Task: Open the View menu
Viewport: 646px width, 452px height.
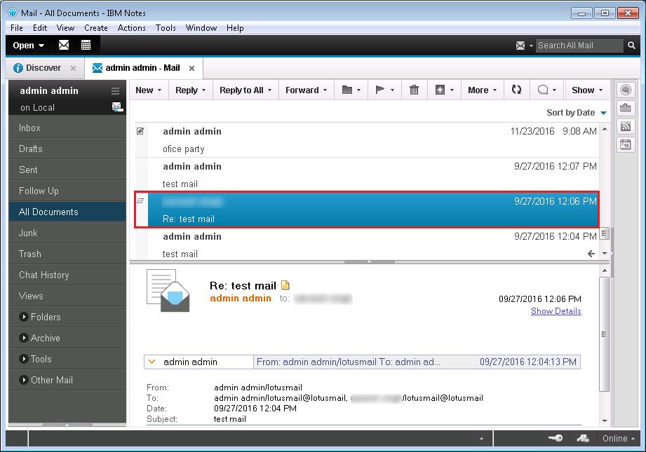Action: pos(65,28)
